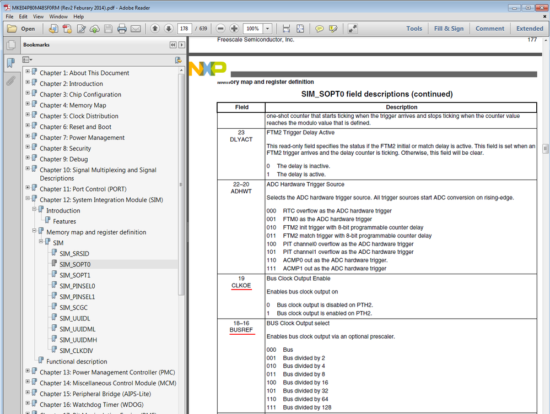Click the create PDF online icon

[53, 29]
